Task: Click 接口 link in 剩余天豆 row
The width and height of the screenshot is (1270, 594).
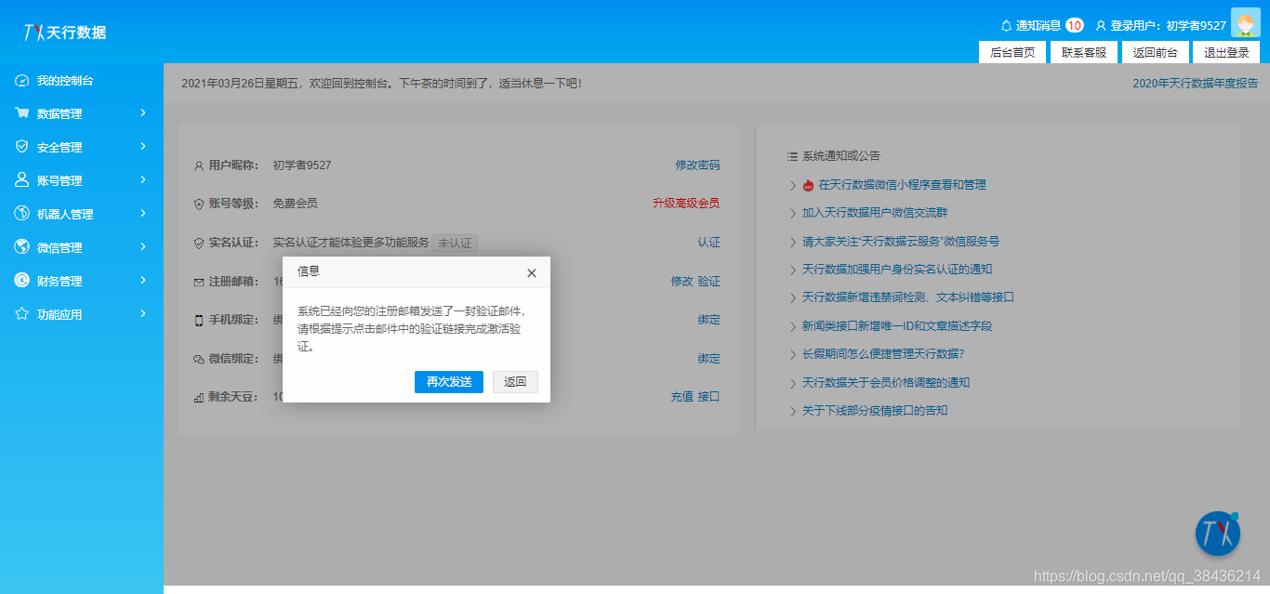Action: 709,397
